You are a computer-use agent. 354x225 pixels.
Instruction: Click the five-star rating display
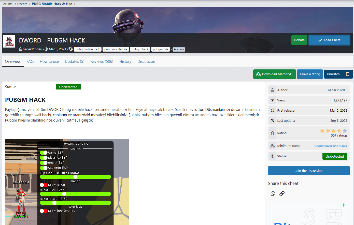pyautogui.click(x=333, y=131)
